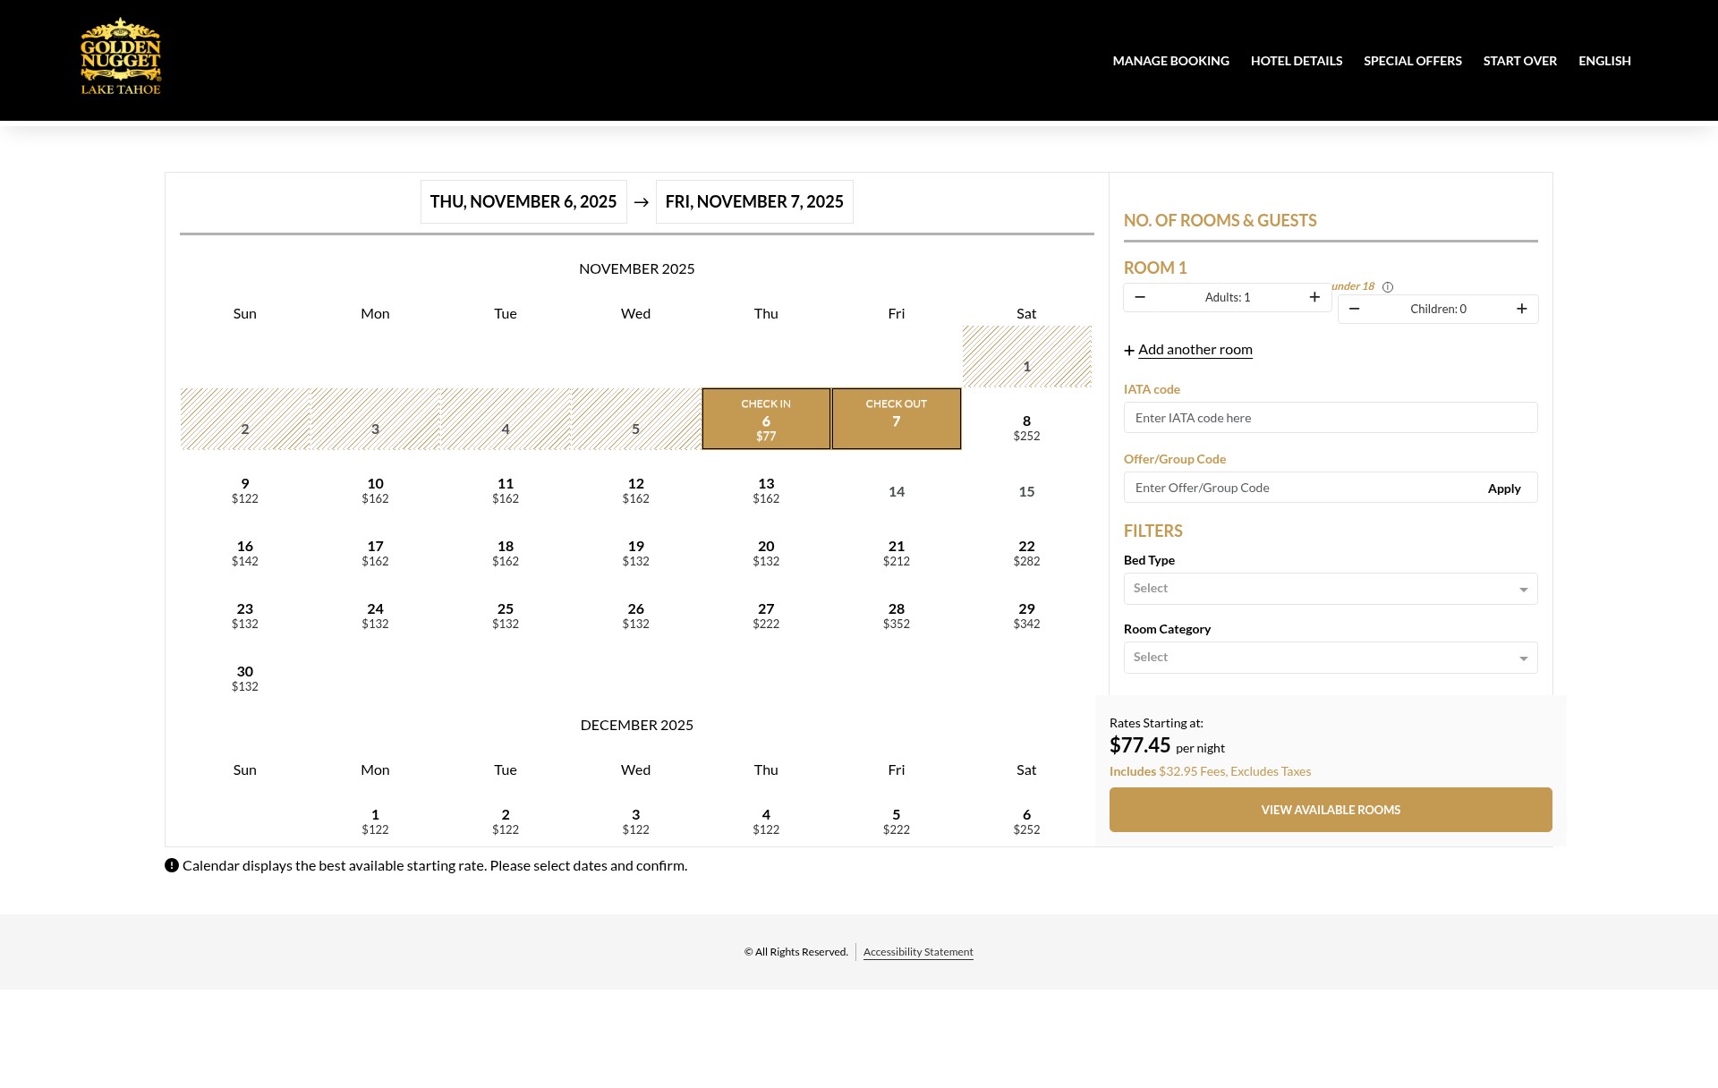Select the check-in cell November 6 at $77
Viewport: 1718px width, 1088px height.
coord(766,419)
